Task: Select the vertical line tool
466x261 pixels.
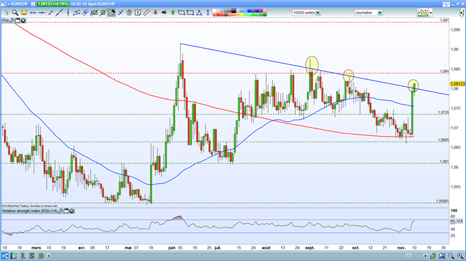Action: click(x=68, y=12)
